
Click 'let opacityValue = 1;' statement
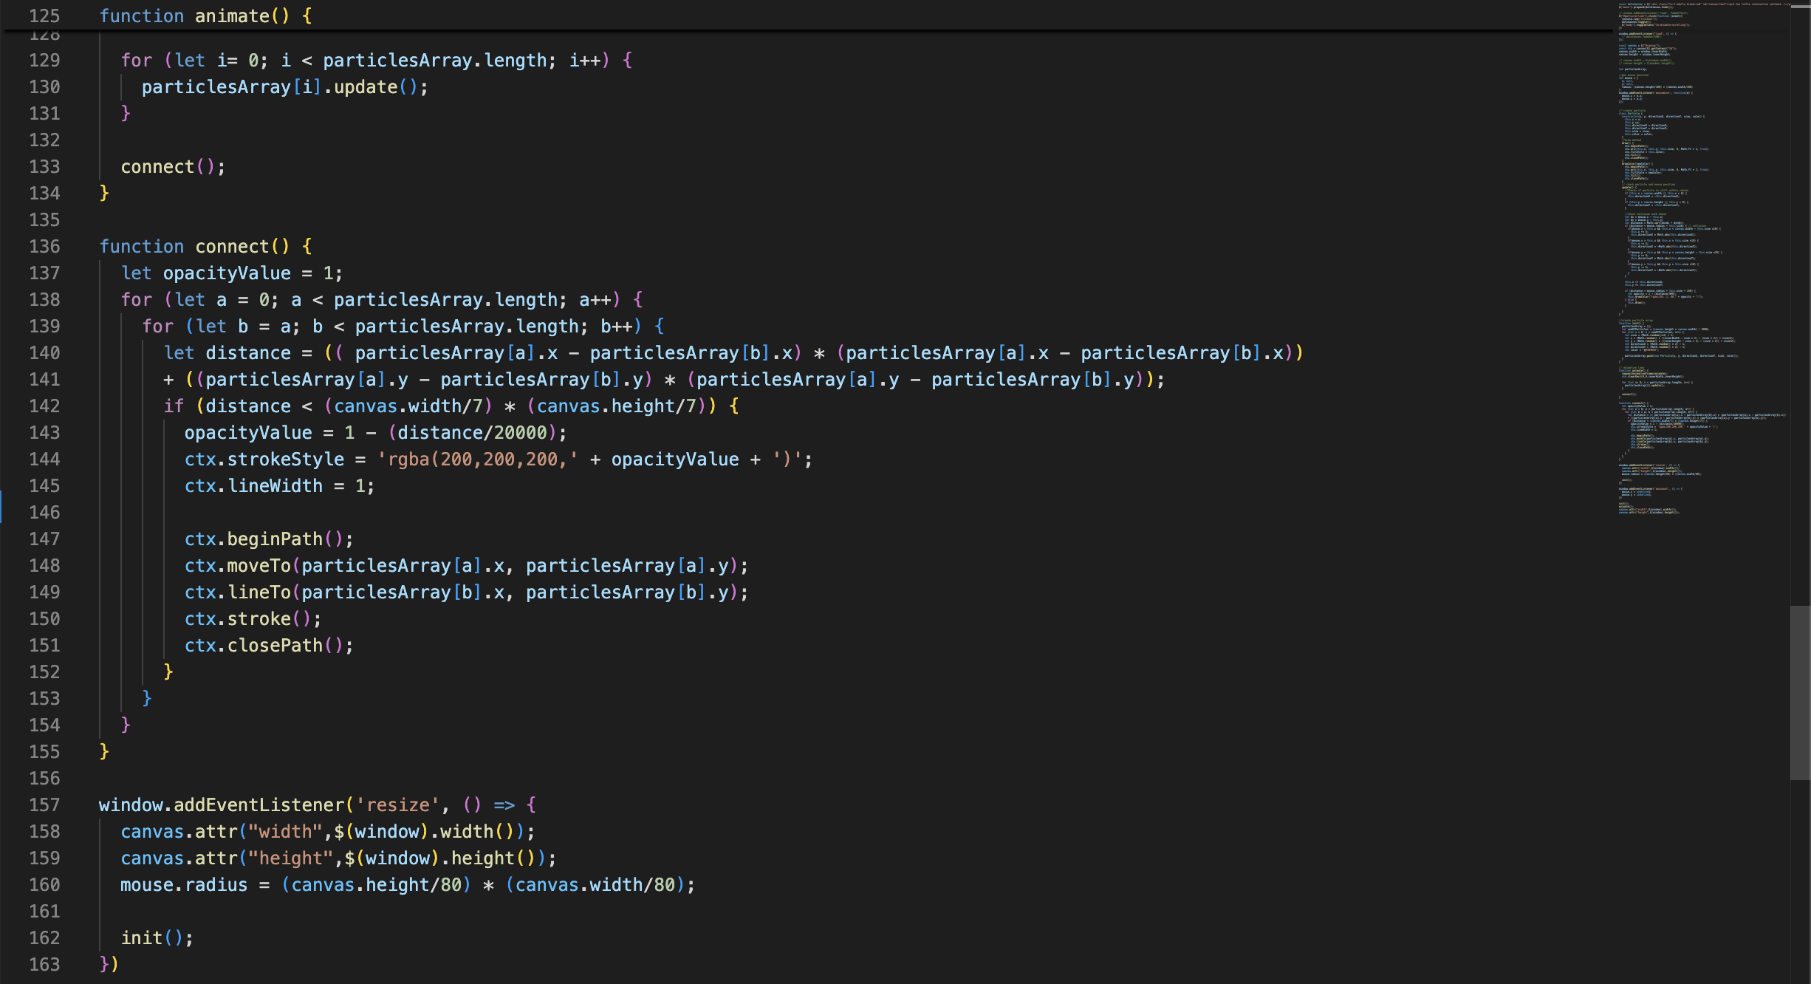(x=232, y=273)
